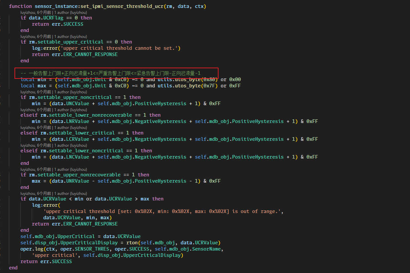Click the 'is out of range.' error string
The image size is (410, 273).
click(x=258, y=211)
